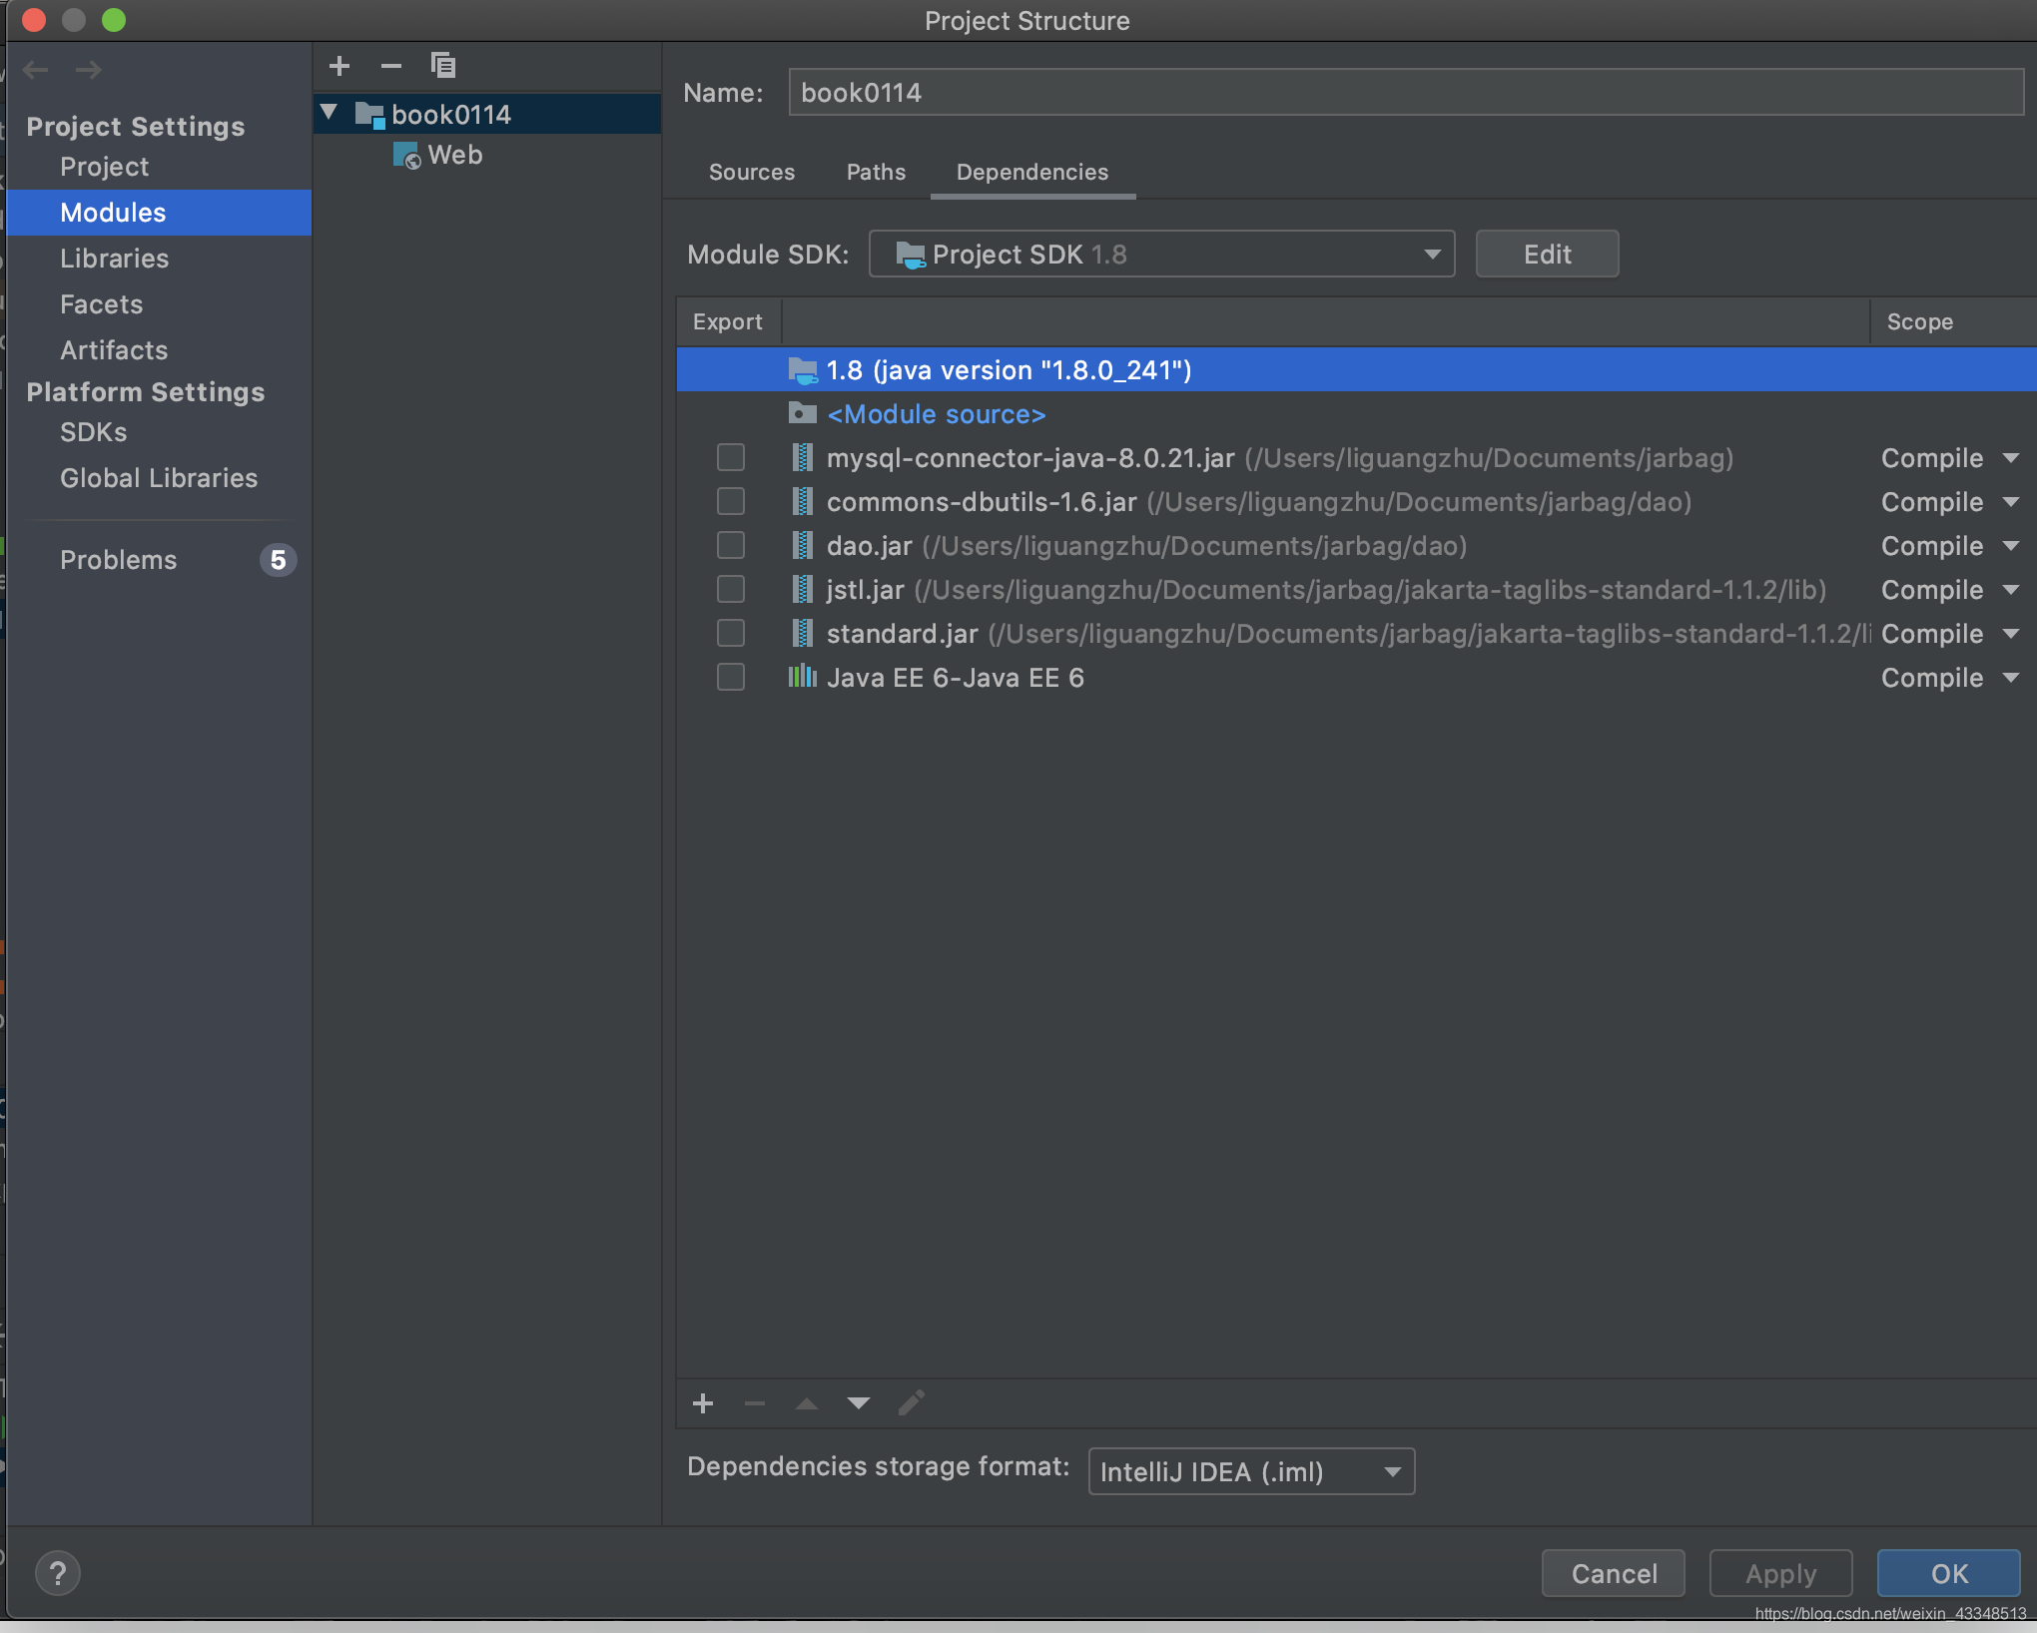2037x1633 pixels.
Task: Toggle export checkbox for commons-dbutils jar
Action: 729,500
